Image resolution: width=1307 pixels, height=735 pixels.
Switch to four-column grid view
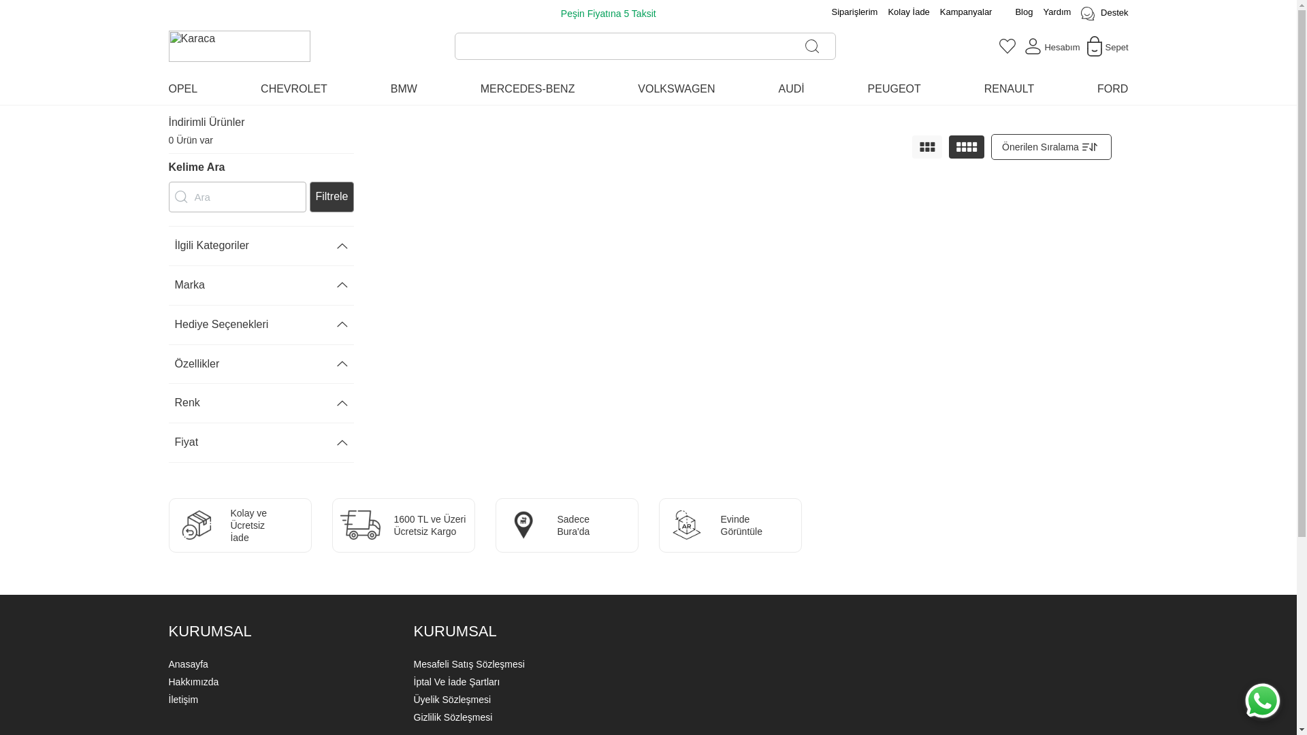click(966, 147)
